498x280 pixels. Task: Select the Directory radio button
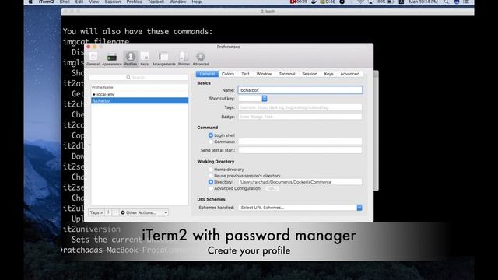click(211, 182)
